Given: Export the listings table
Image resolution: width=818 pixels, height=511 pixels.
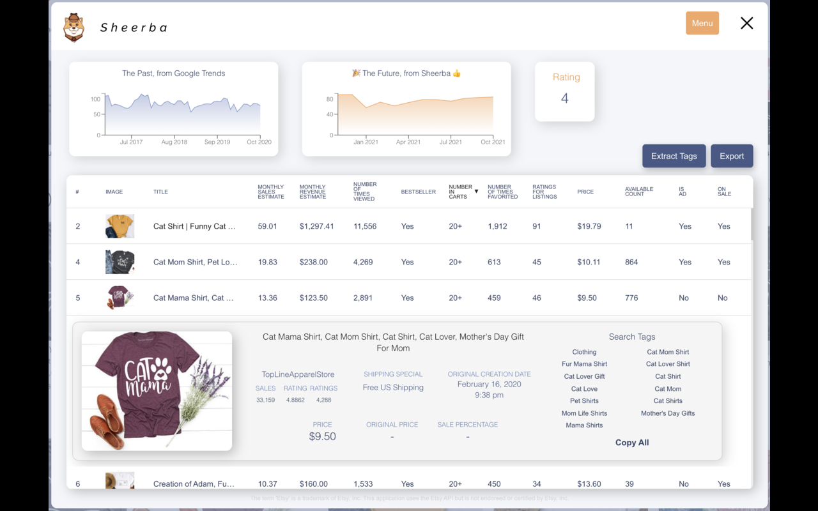Looking at the screenshot, I should 732,156.
